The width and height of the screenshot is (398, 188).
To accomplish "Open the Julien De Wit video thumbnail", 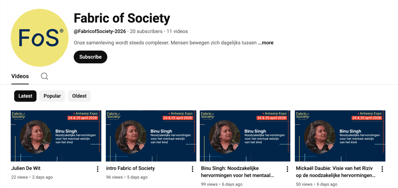I will [x=56, y=136].
